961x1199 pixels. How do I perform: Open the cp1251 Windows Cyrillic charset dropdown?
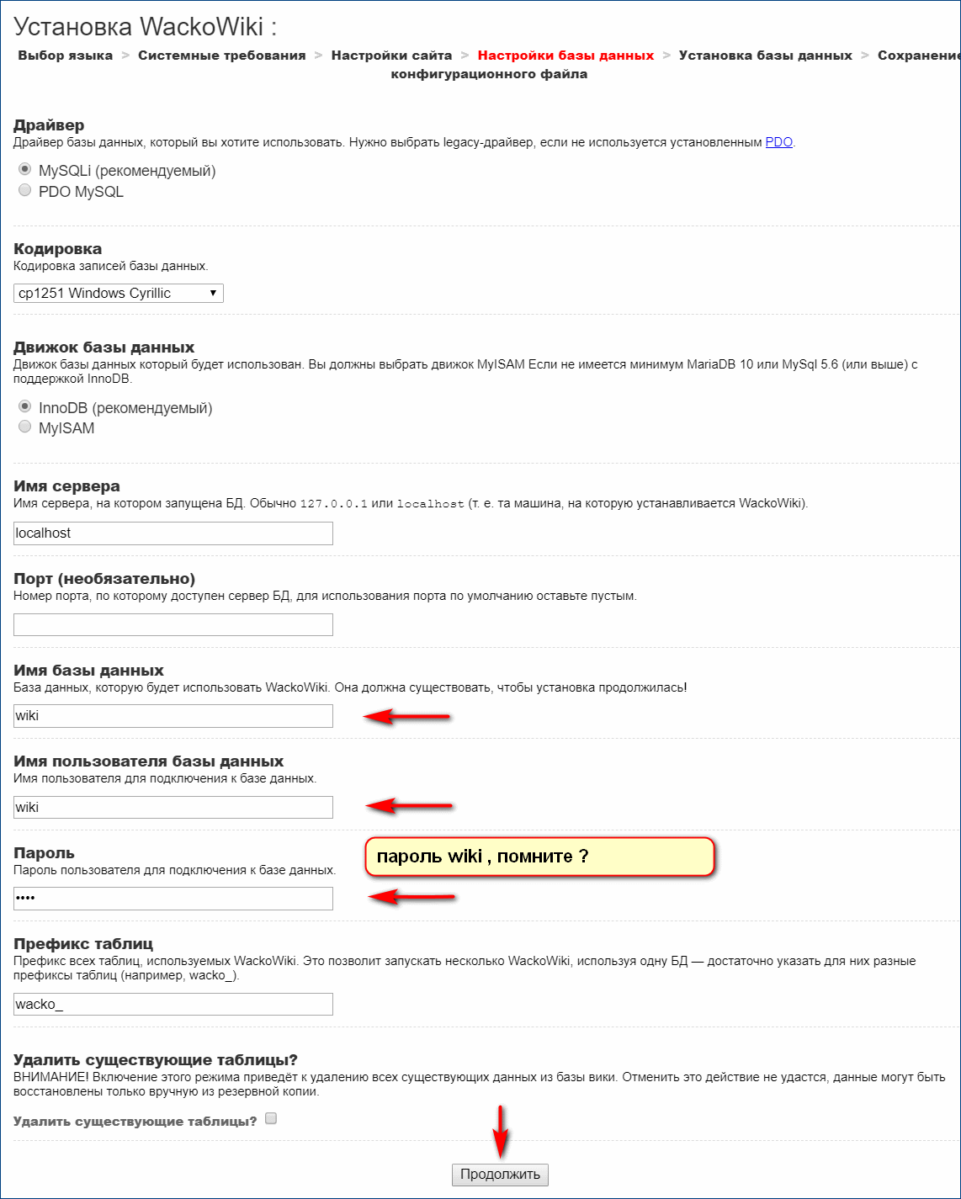[119, 293]
